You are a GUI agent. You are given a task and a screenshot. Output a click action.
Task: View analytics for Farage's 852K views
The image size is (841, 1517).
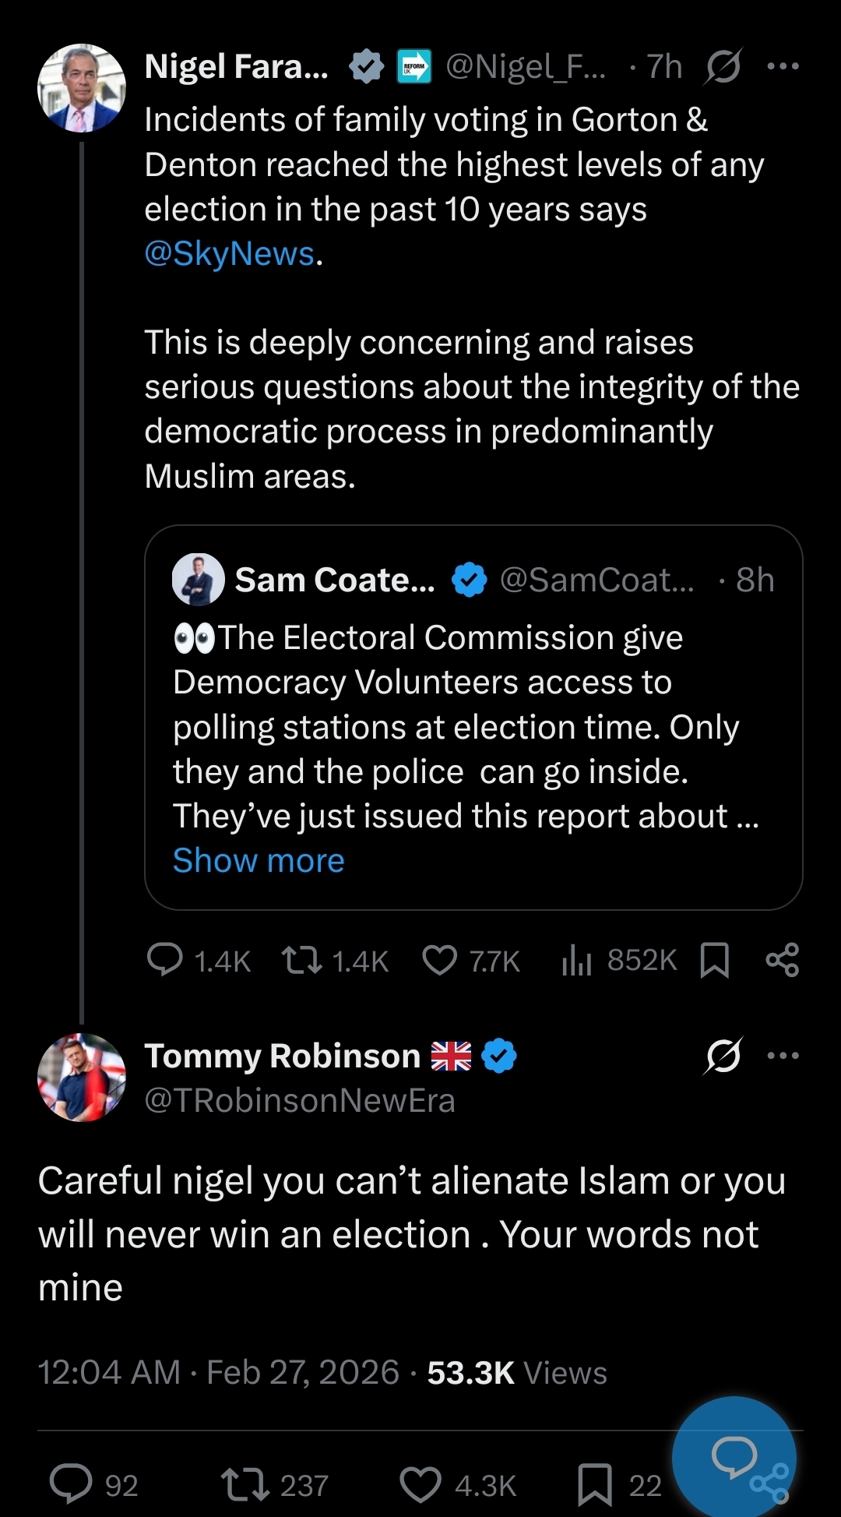(576, 960)
